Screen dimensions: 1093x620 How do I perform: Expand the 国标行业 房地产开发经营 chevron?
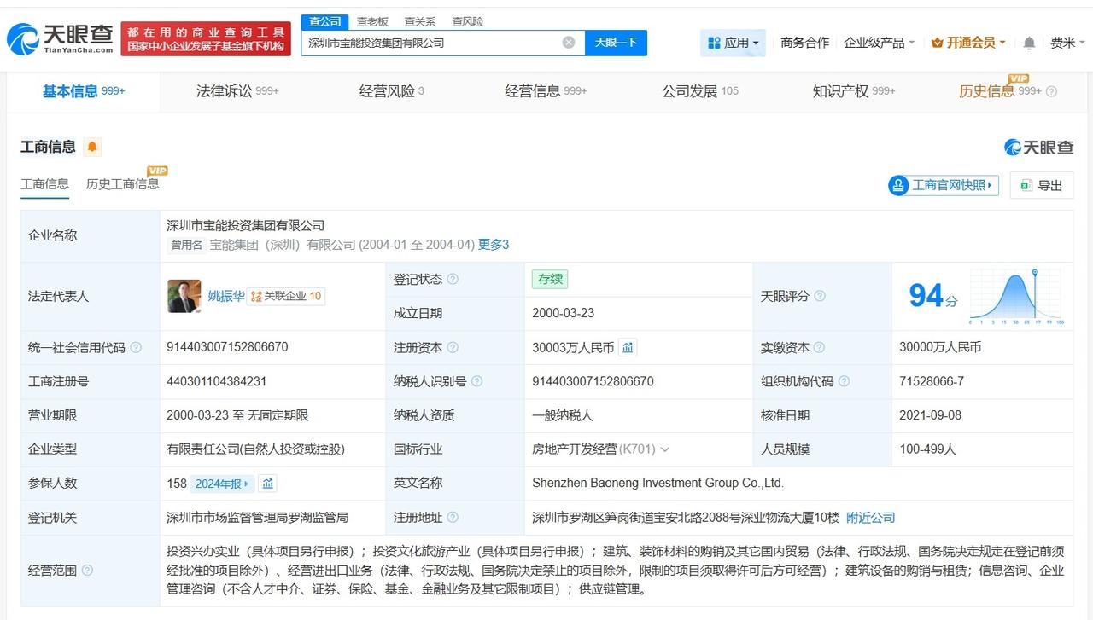[665, 449]
